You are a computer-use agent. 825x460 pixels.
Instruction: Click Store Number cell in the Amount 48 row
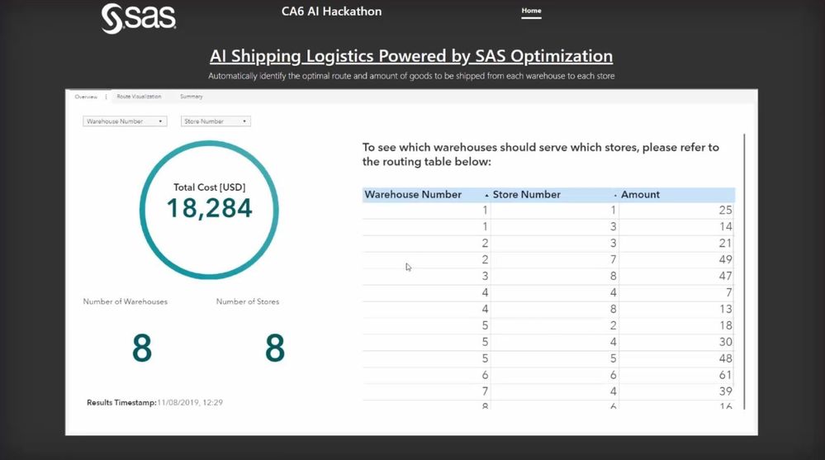click(x=555, y=358)
